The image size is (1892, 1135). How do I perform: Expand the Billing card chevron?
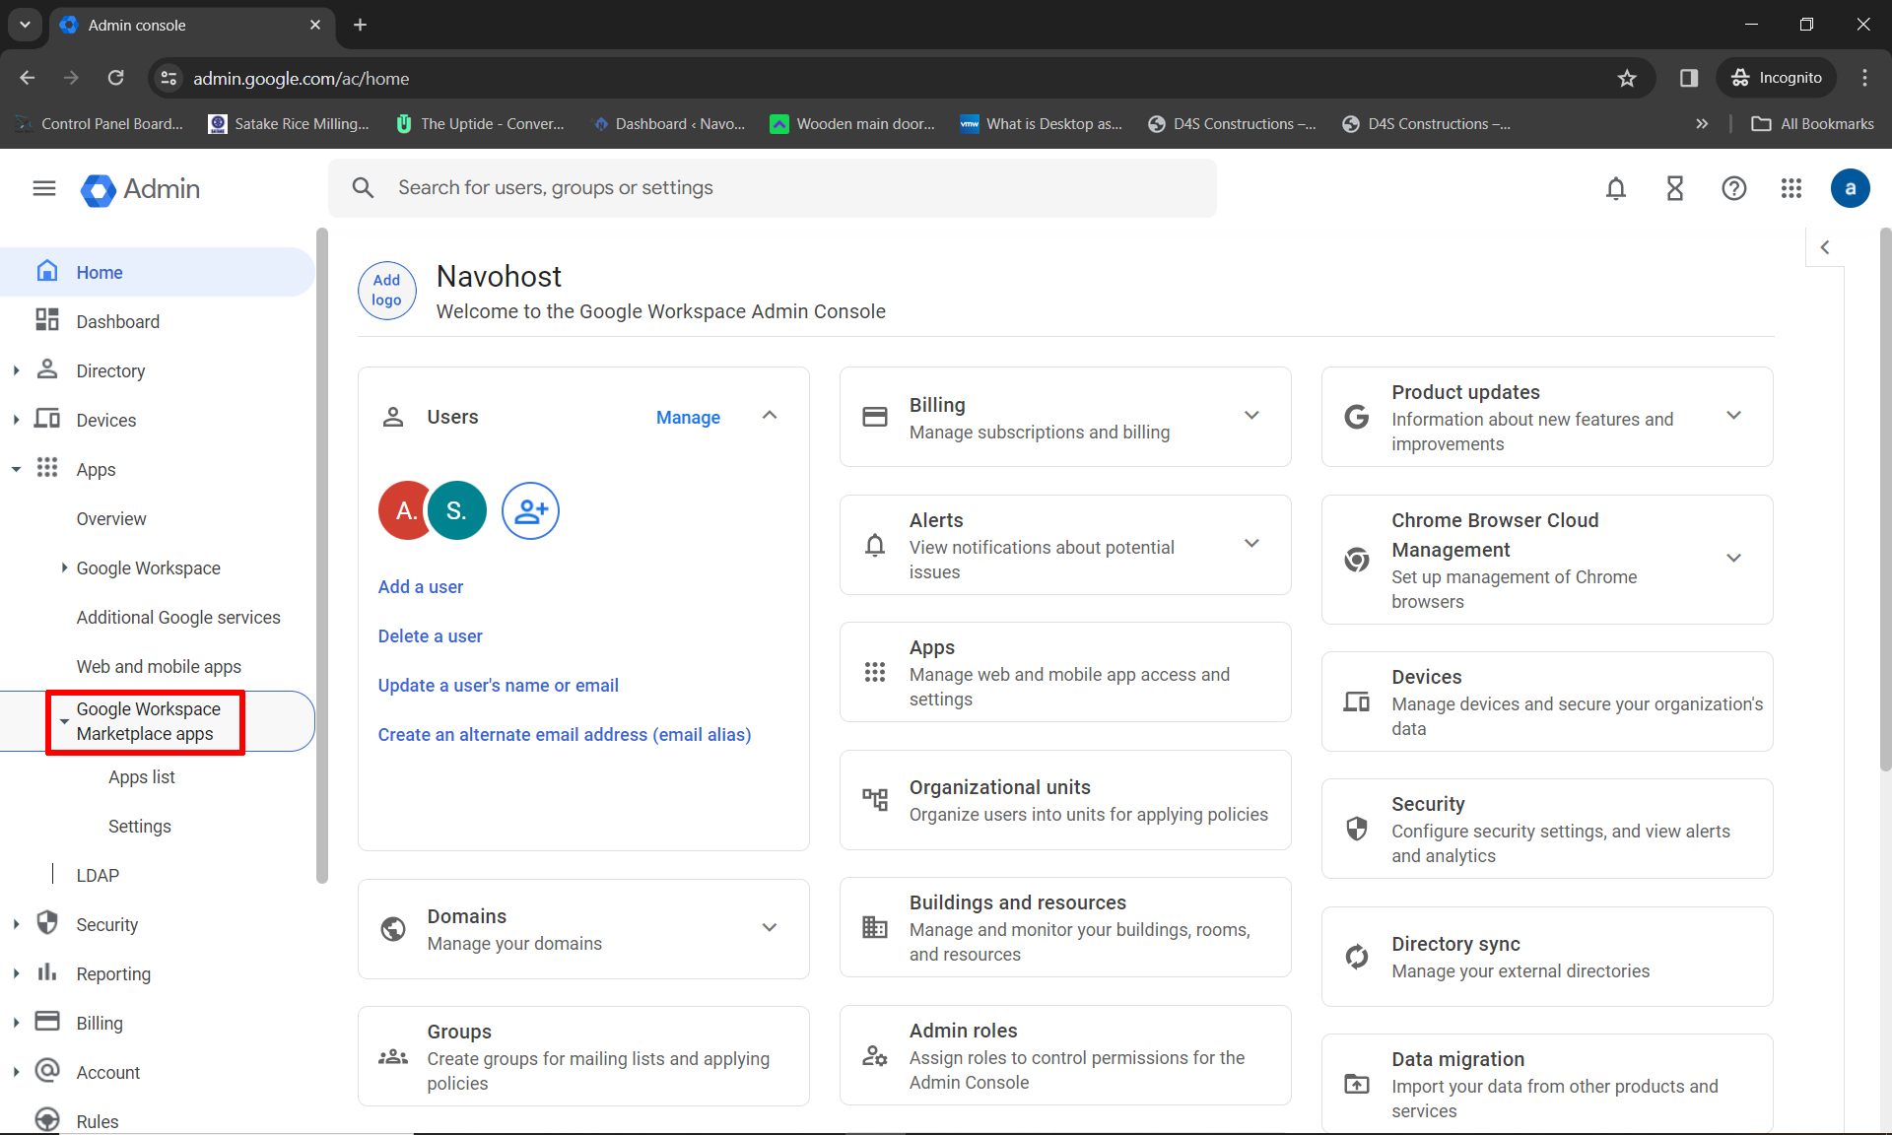(1251, 416)
